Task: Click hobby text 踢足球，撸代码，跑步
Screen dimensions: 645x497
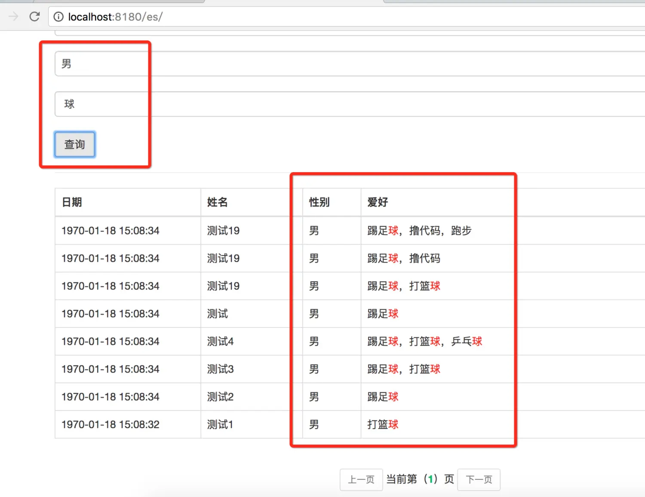Action: coord(419,230)
